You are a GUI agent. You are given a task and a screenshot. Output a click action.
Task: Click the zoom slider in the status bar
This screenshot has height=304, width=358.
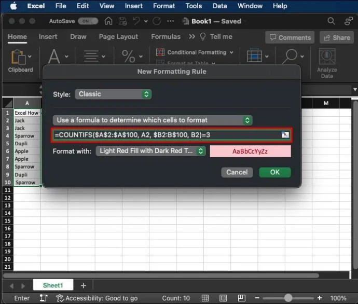[x=288, y=298]
